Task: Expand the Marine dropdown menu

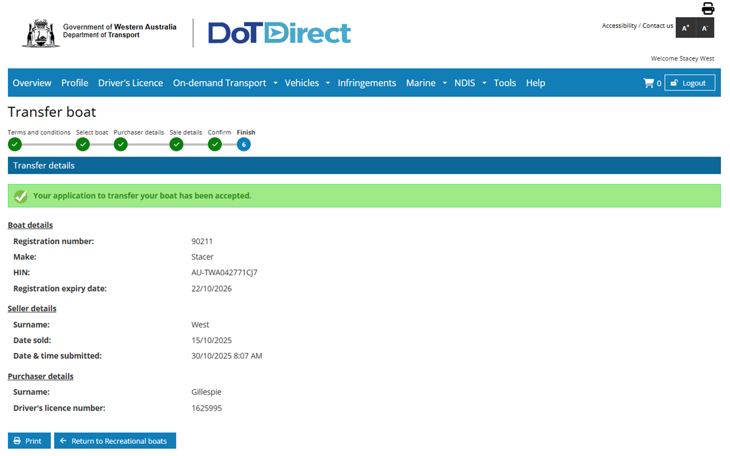Action: [x=444, y=83]
